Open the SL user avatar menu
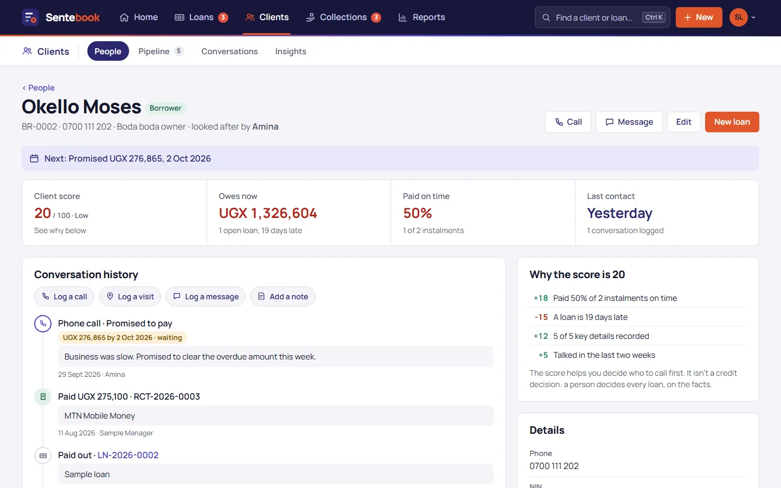The width and height of the screenshot is (781, 488). click(739, 17)
